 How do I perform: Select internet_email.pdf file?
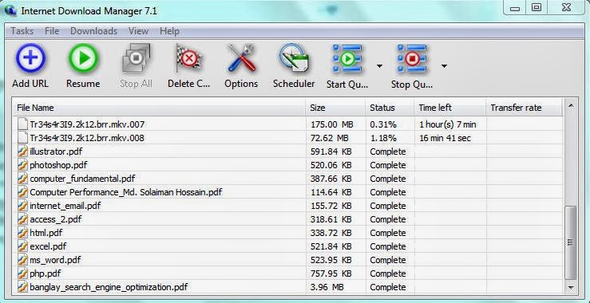tap(65, 206)
